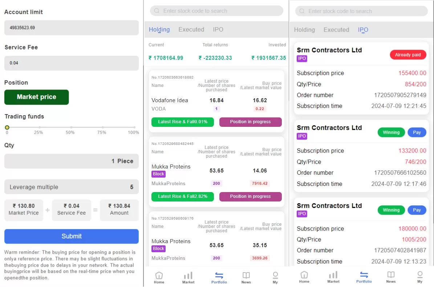Click Latest Rise & Fall2.82% button
The height and width of the screenshot is (287, 434).
[x=183, y=196]
